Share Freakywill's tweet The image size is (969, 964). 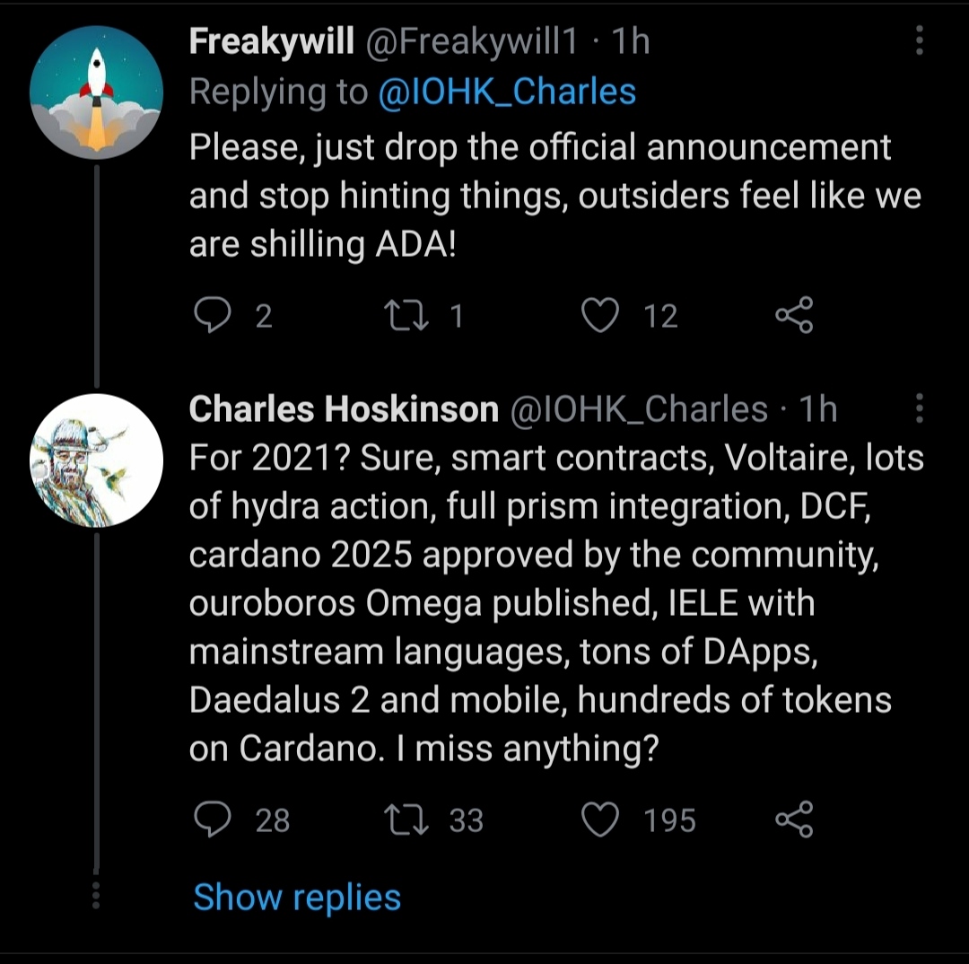(x=793, y=315)
